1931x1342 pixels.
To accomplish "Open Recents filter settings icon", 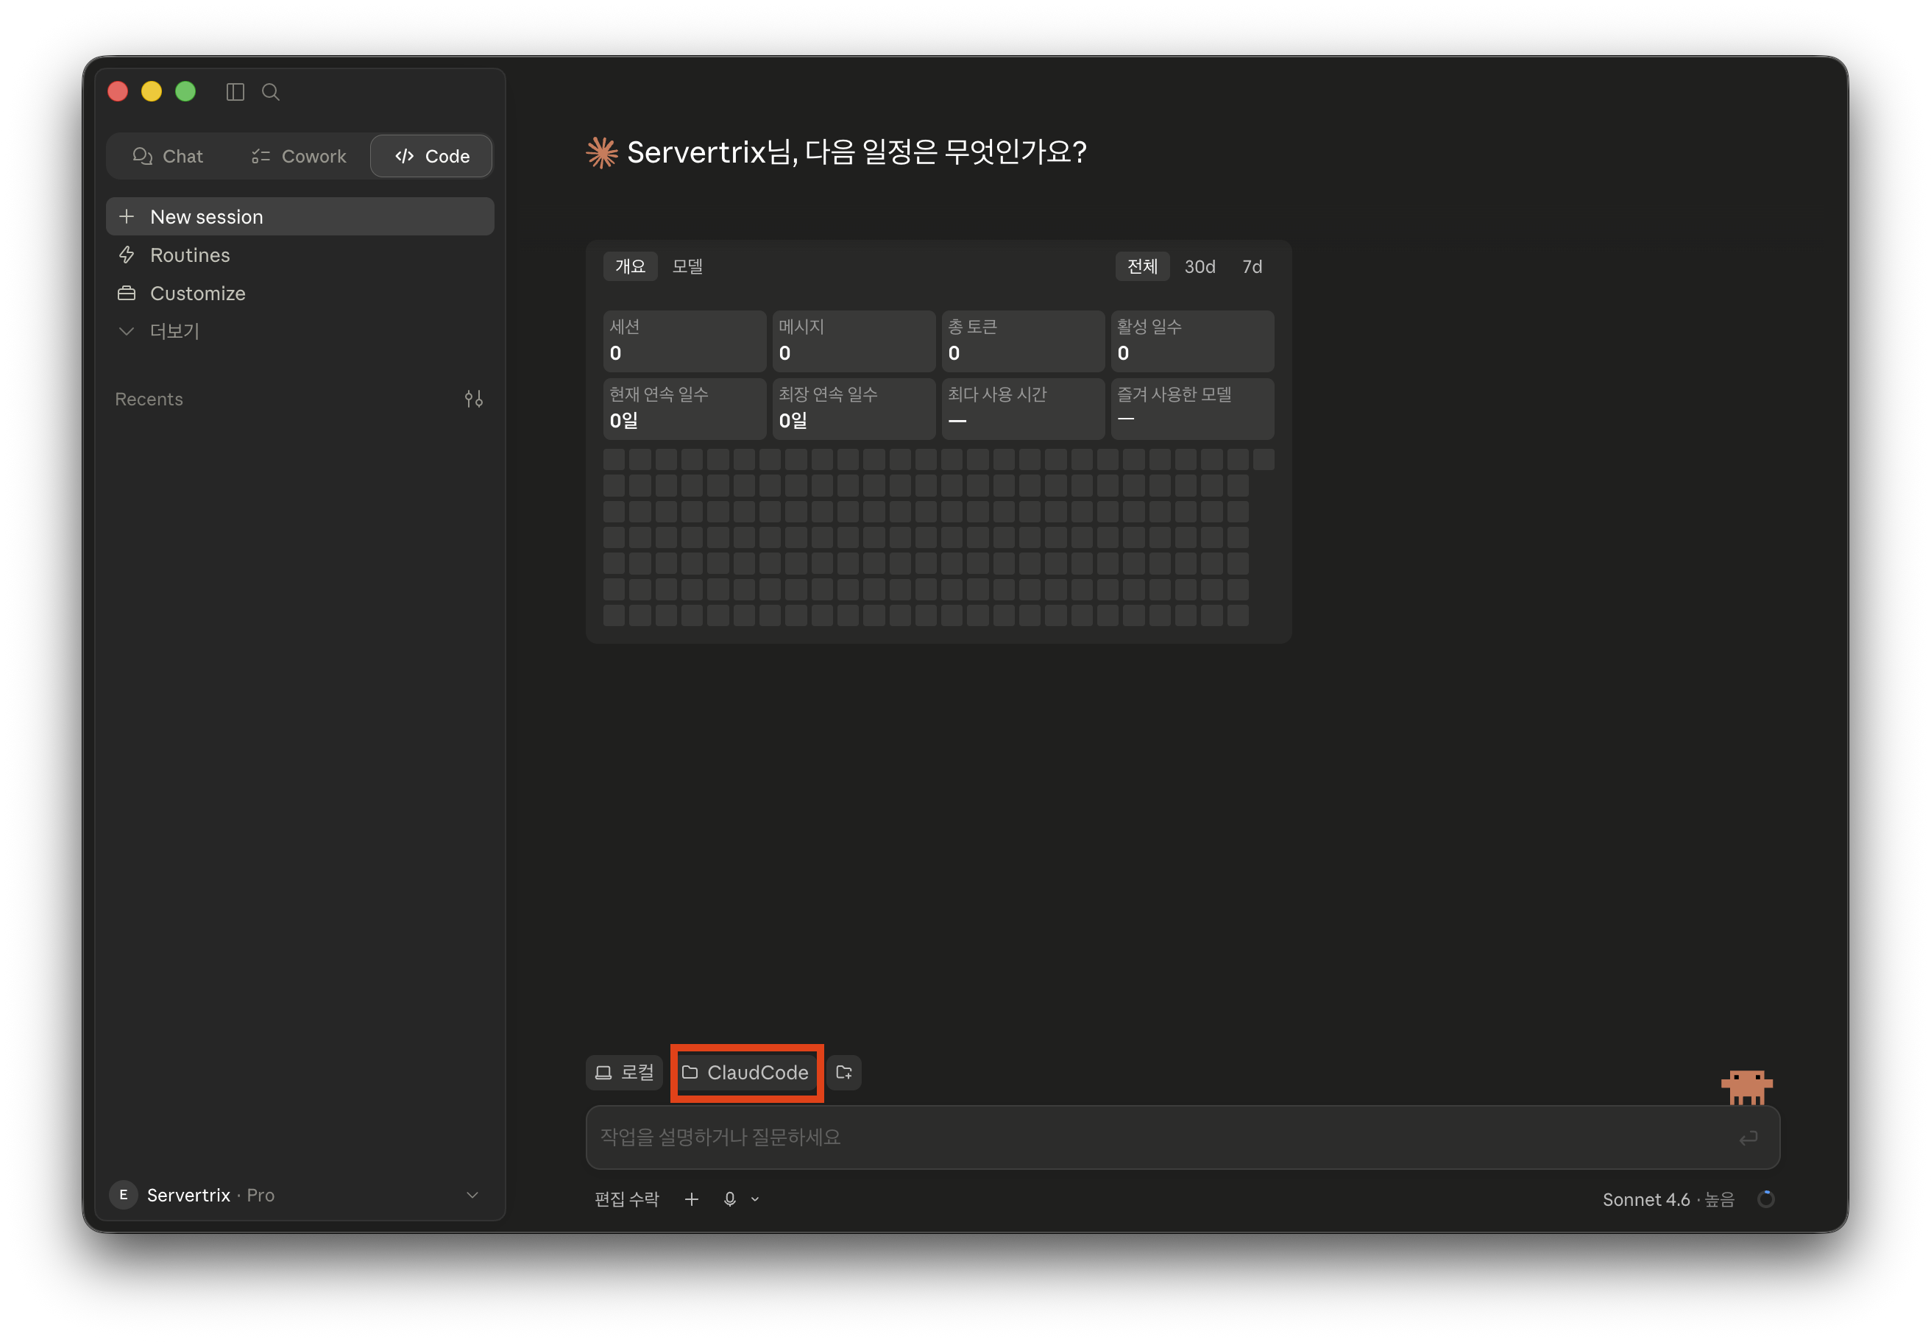I will click(473, 399).
